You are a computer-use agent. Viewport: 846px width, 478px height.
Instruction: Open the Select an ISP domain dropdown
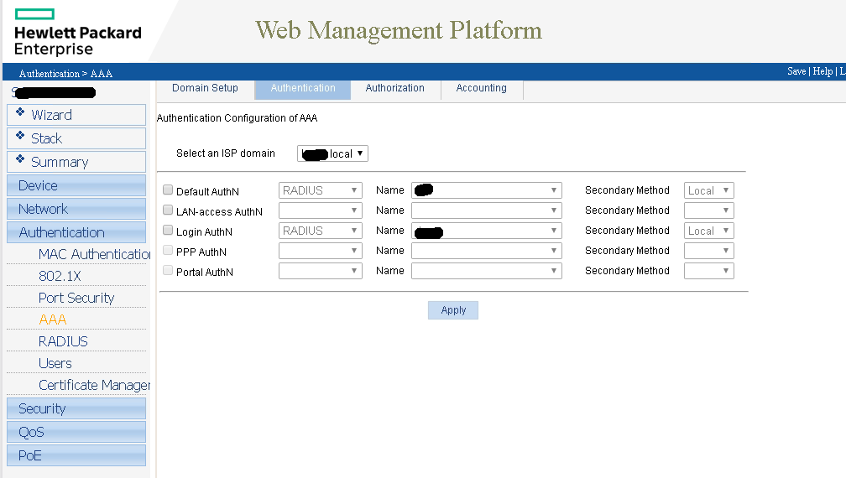(333, 153)
